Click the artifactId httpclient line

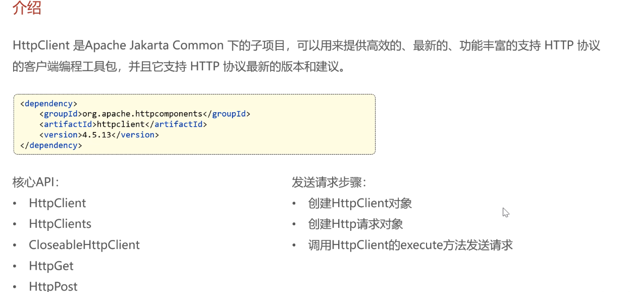point(123,124)
